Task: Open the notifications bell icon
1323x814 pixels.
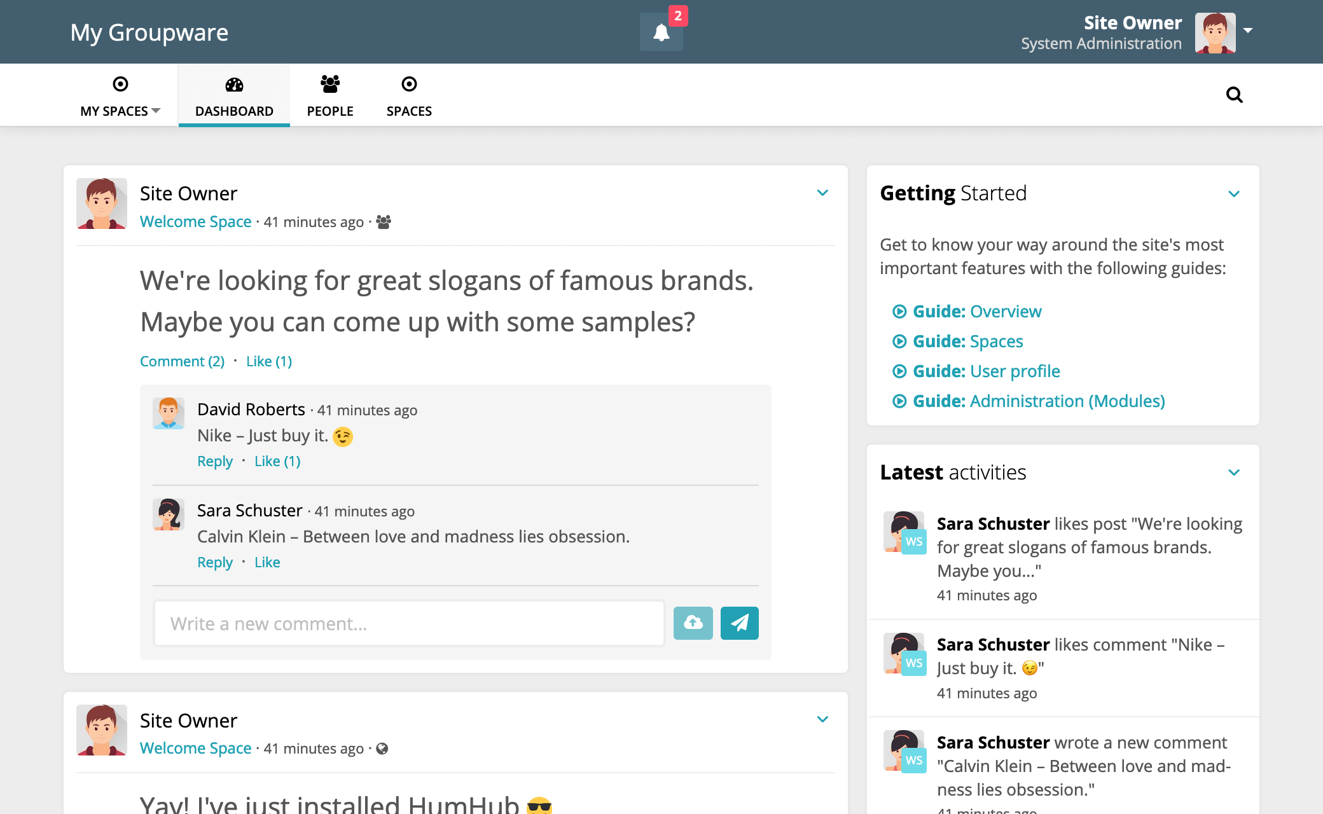Action: [x=661, y=32]
